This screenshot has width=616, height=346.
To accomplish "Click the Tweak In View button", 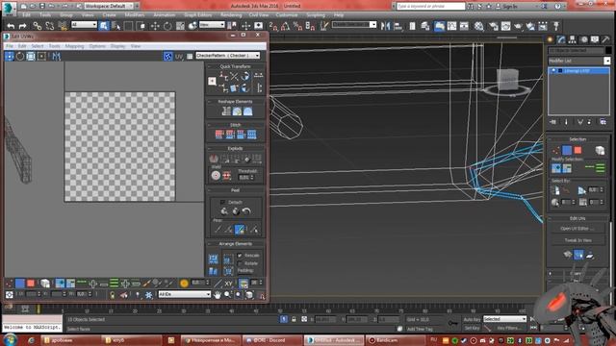I will [577, 240].
